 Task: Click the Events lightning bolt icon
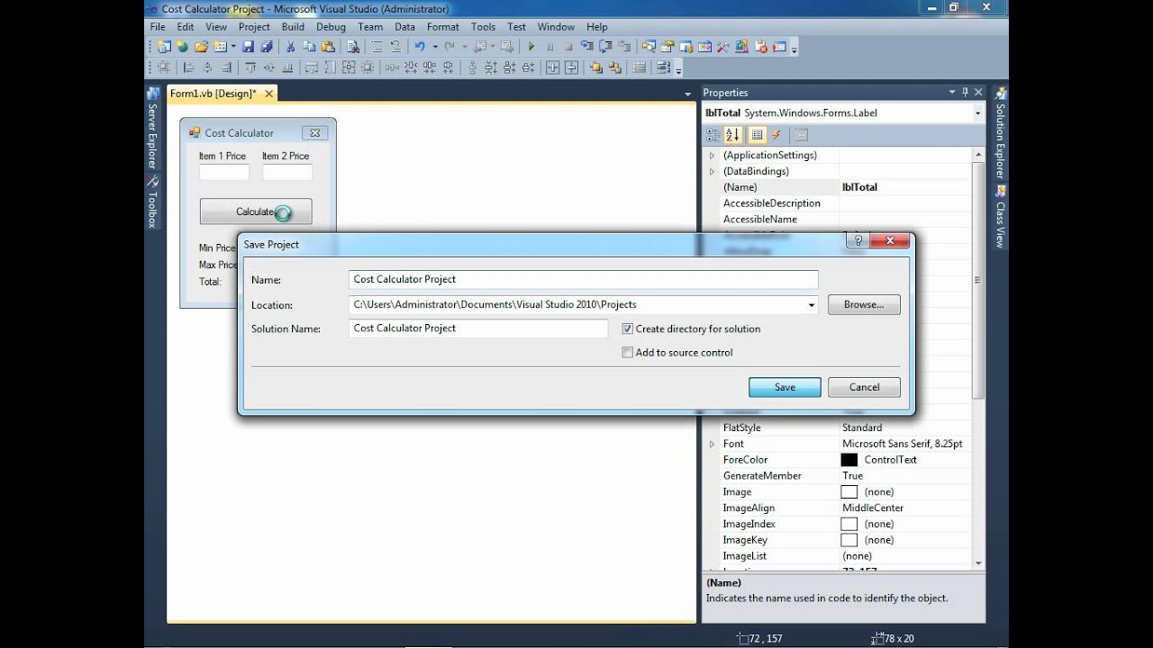(776, 135)
